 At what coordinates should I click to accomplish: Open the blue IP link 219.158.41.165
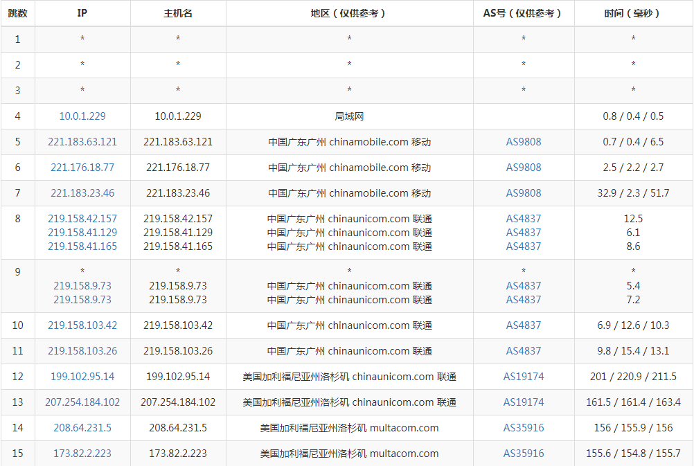click(x=82, y=247)
